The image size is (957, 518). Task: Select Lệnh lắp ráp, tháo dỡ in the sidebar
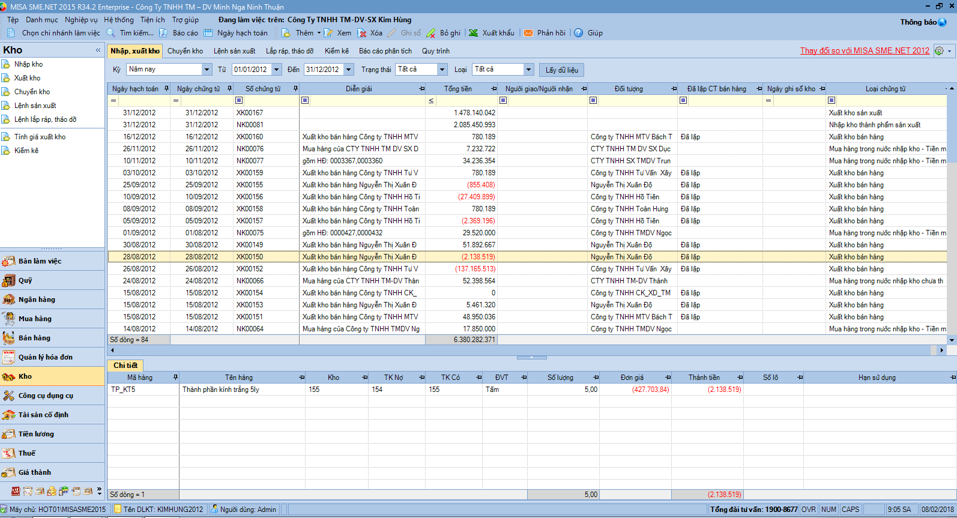pos(45,119)
